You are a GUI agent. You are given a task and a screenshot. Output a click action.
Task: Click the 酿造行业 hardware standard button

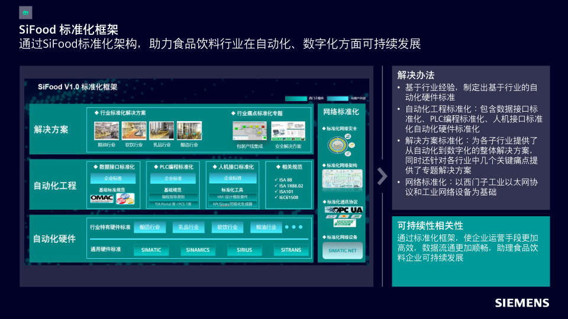click(x=150, y=227)
